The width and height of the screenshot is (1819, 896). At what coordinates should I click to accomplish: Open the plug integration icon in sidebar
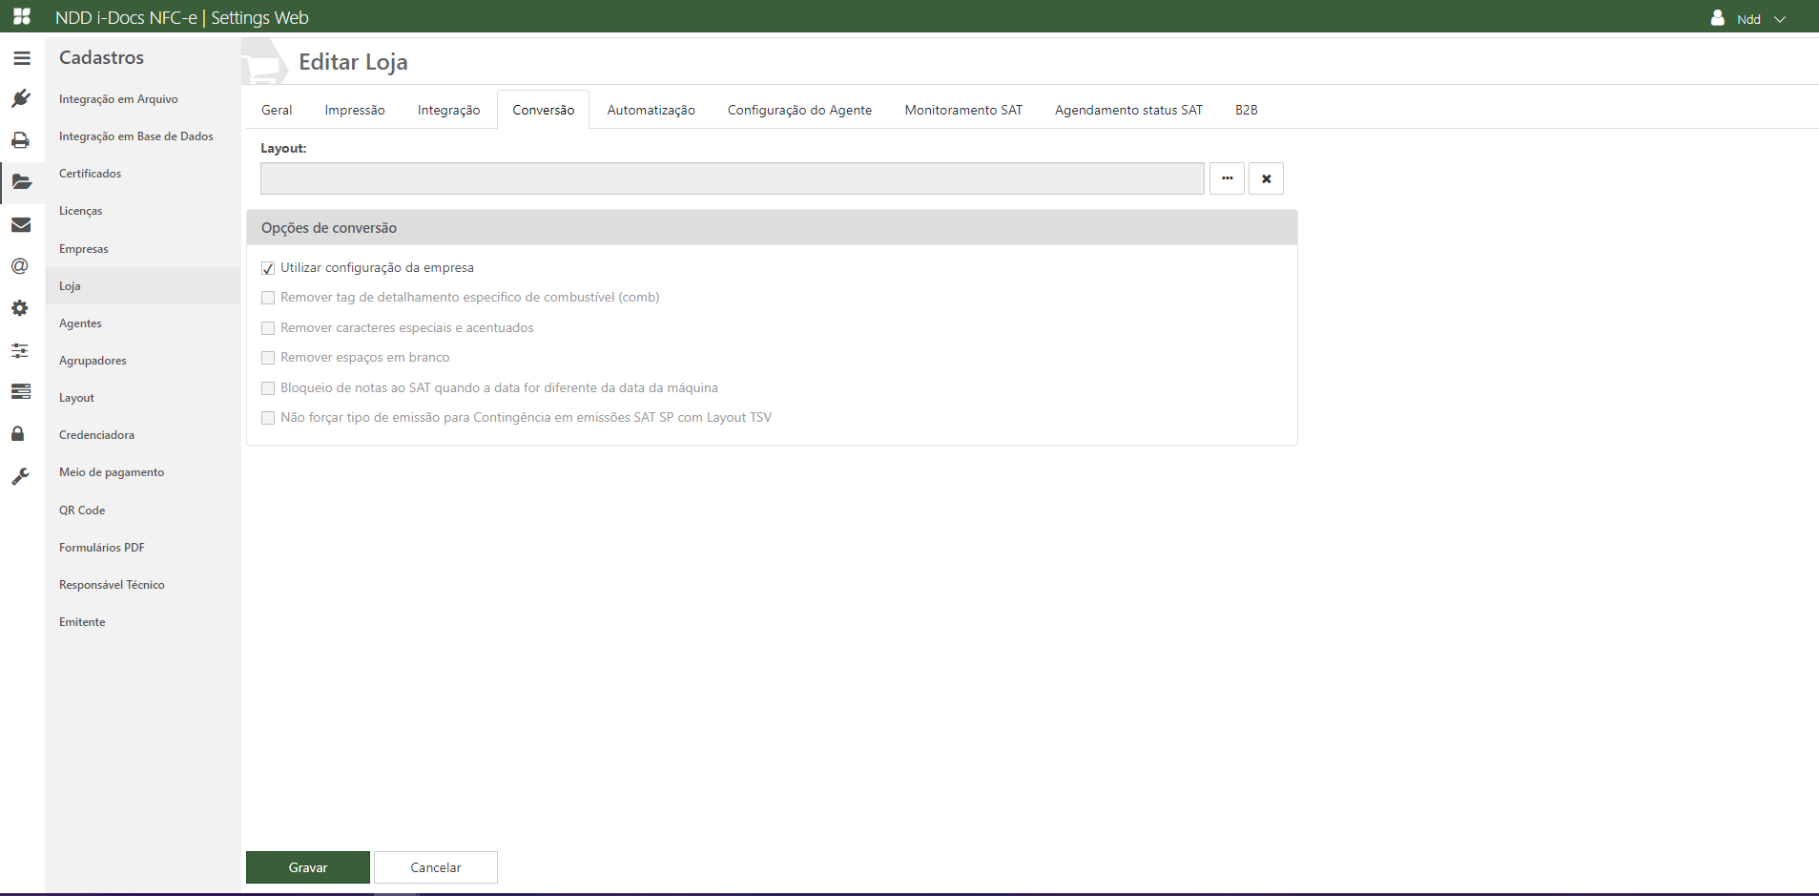[x=21, y=98]
